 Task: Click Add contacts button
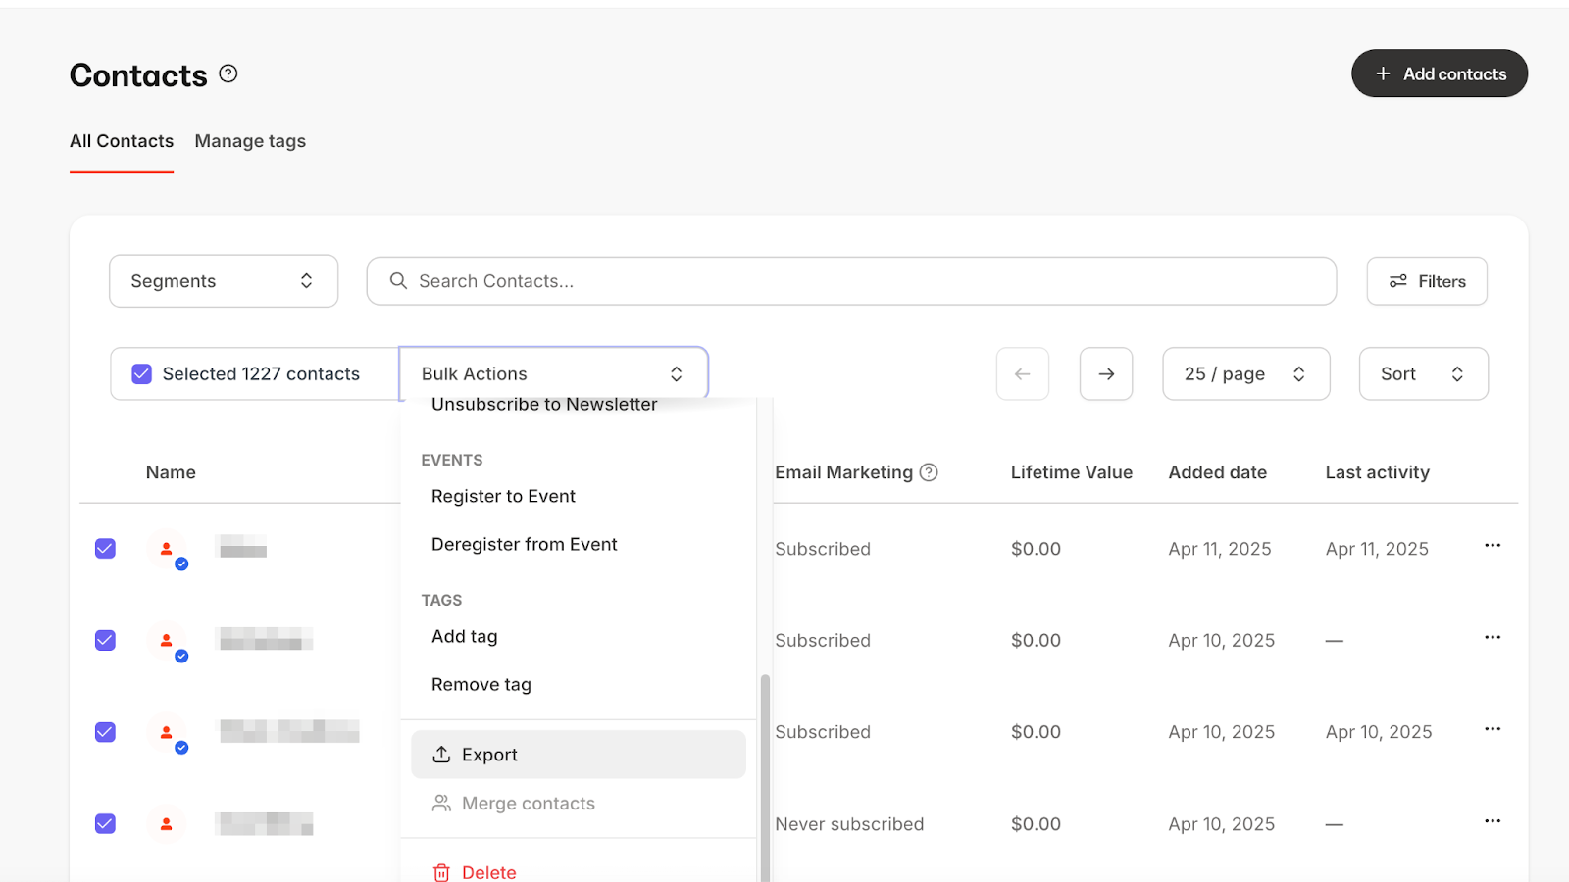(1440, 73)
